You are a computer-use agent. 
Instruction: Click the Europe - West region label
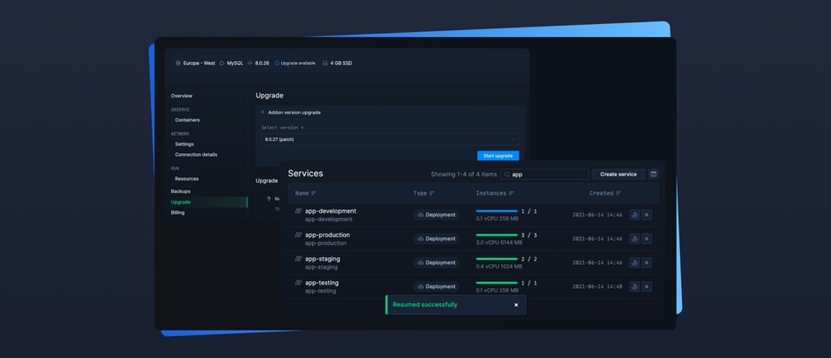tap(200, 63)
